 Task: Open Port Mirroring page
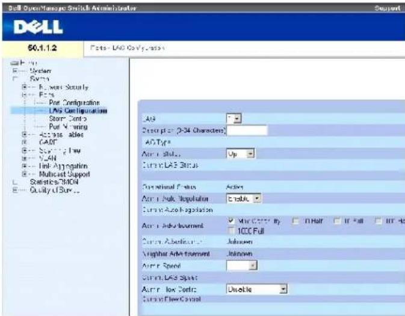[68, 127]
